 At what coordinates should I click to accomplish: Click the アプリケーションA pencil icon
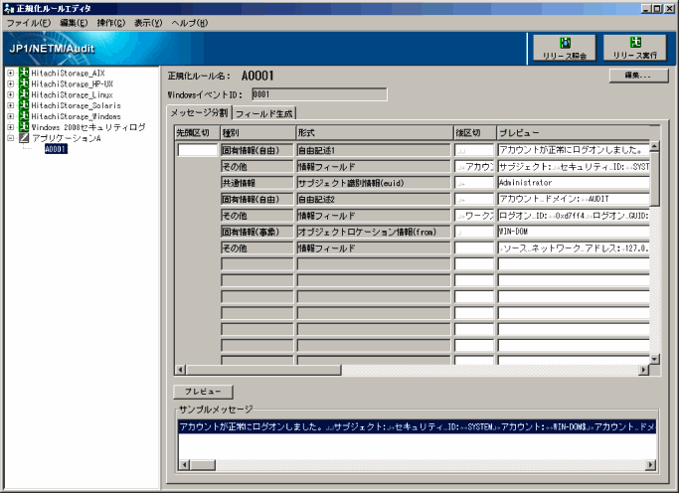(x=23, y=138)
